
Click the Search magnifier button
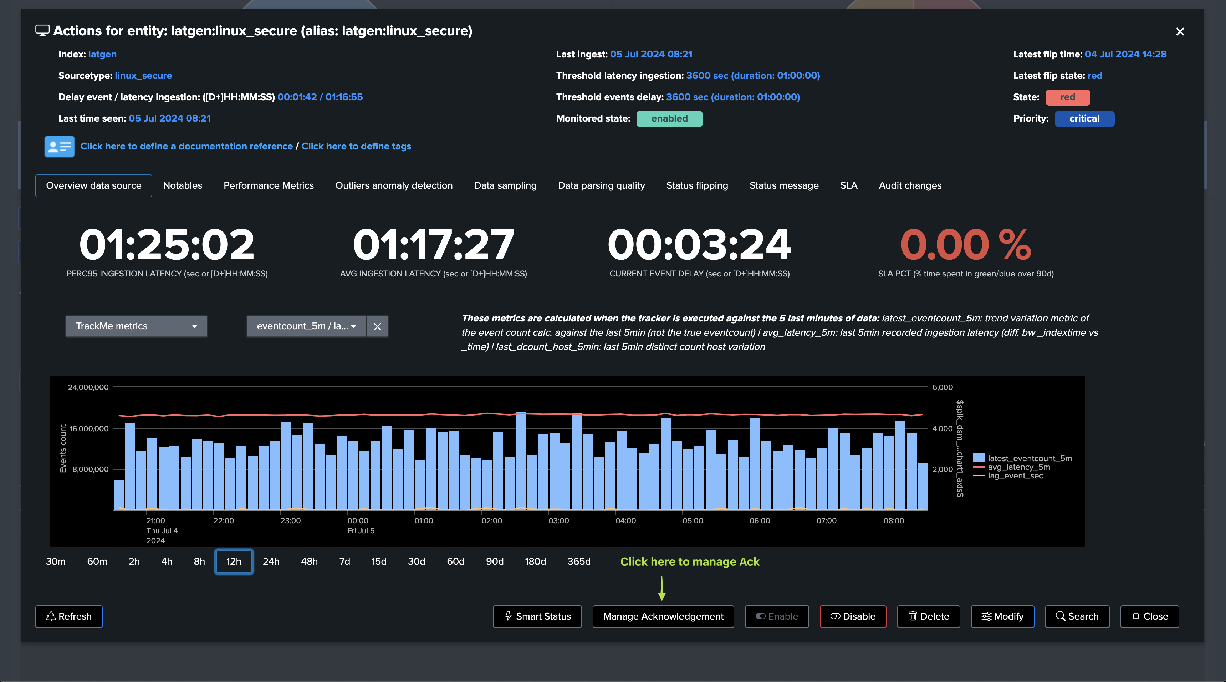point(1077,616)
